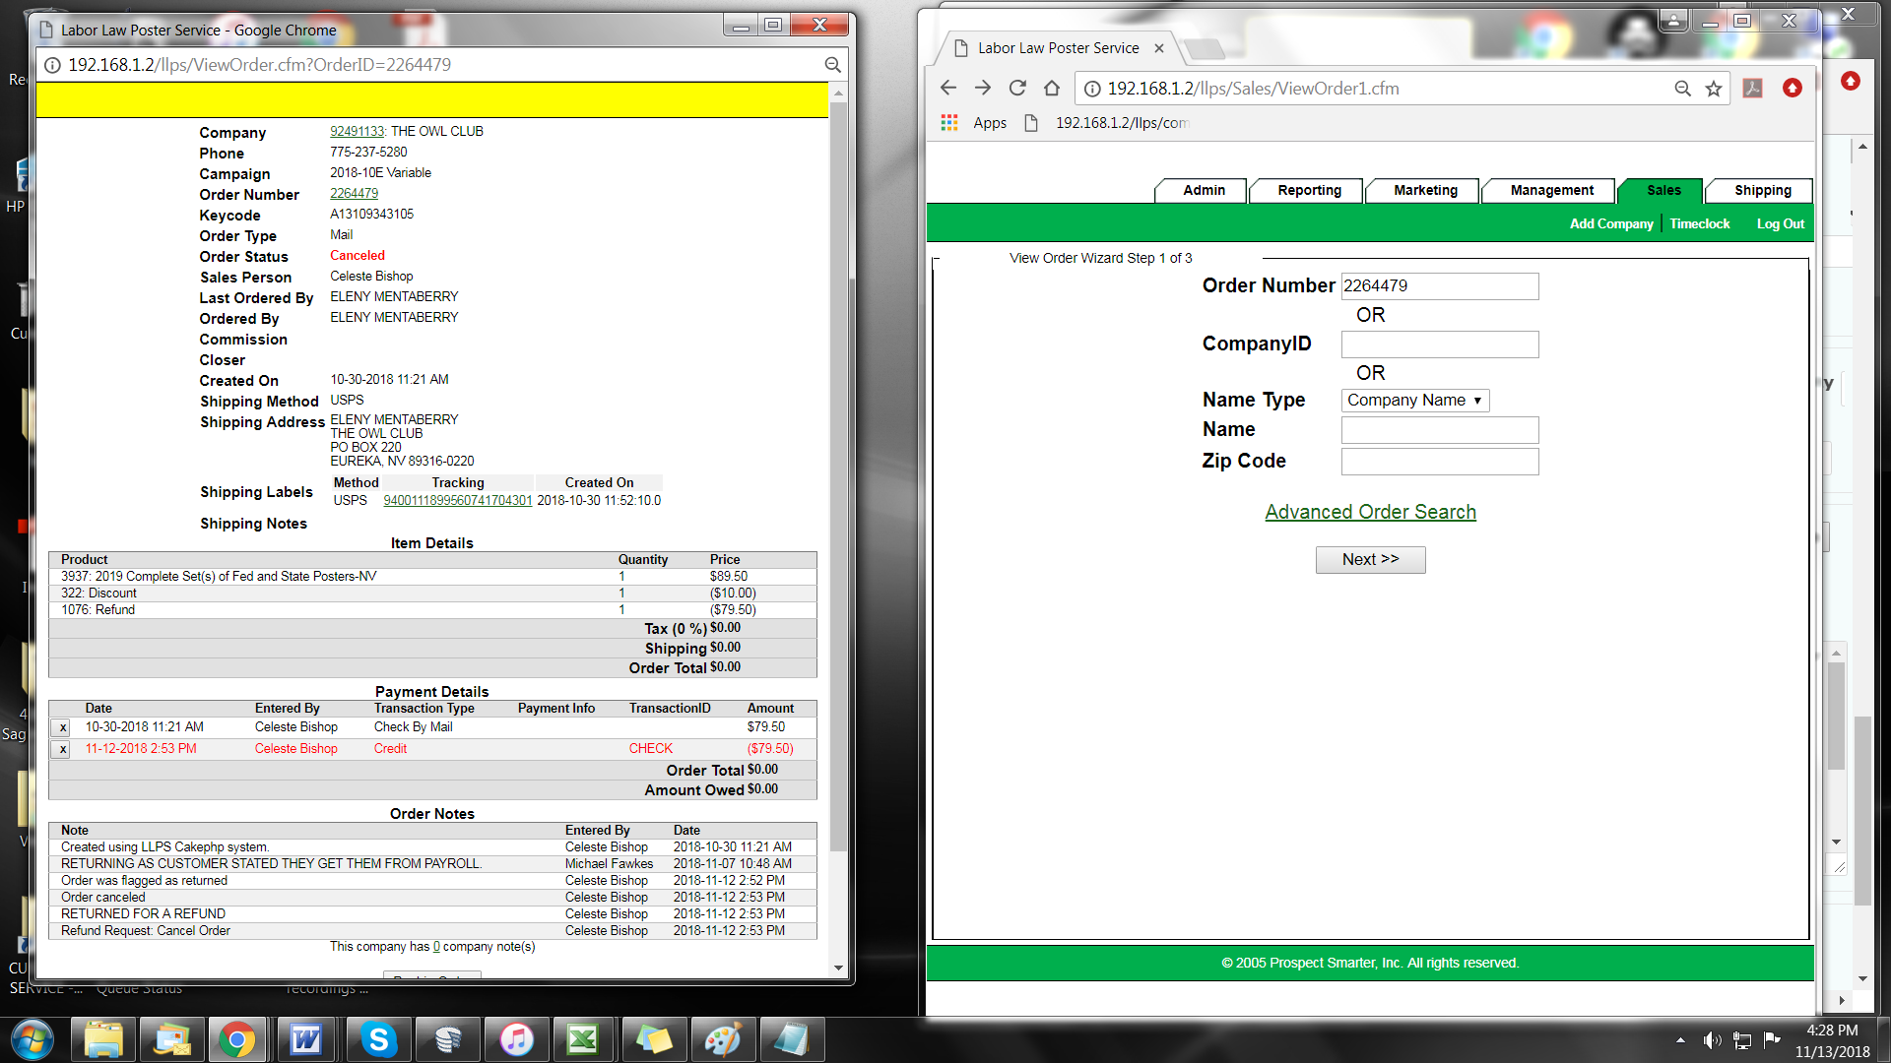The height and width of the screenshot is (1063, 1891).
Task: Click x box beside the Credit payment
Action: 63,750
